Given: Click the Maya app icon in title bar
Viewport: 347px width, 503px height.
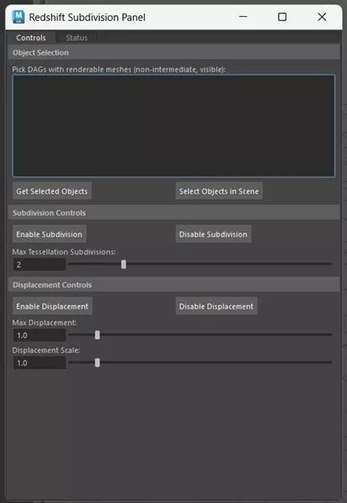Looking at the screenshot, I should (x=18, y=17).
